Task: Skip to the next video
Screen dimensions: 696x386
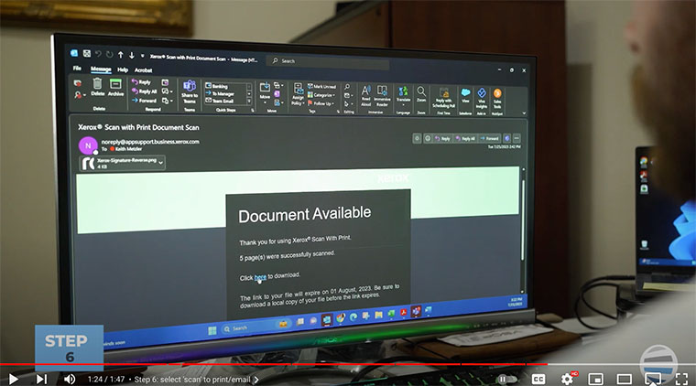Action: [41, 379]
